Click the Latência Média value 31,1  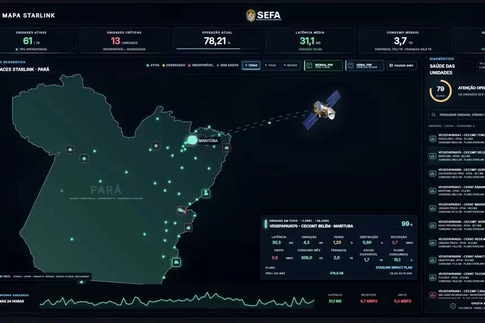tap(307, 41)
